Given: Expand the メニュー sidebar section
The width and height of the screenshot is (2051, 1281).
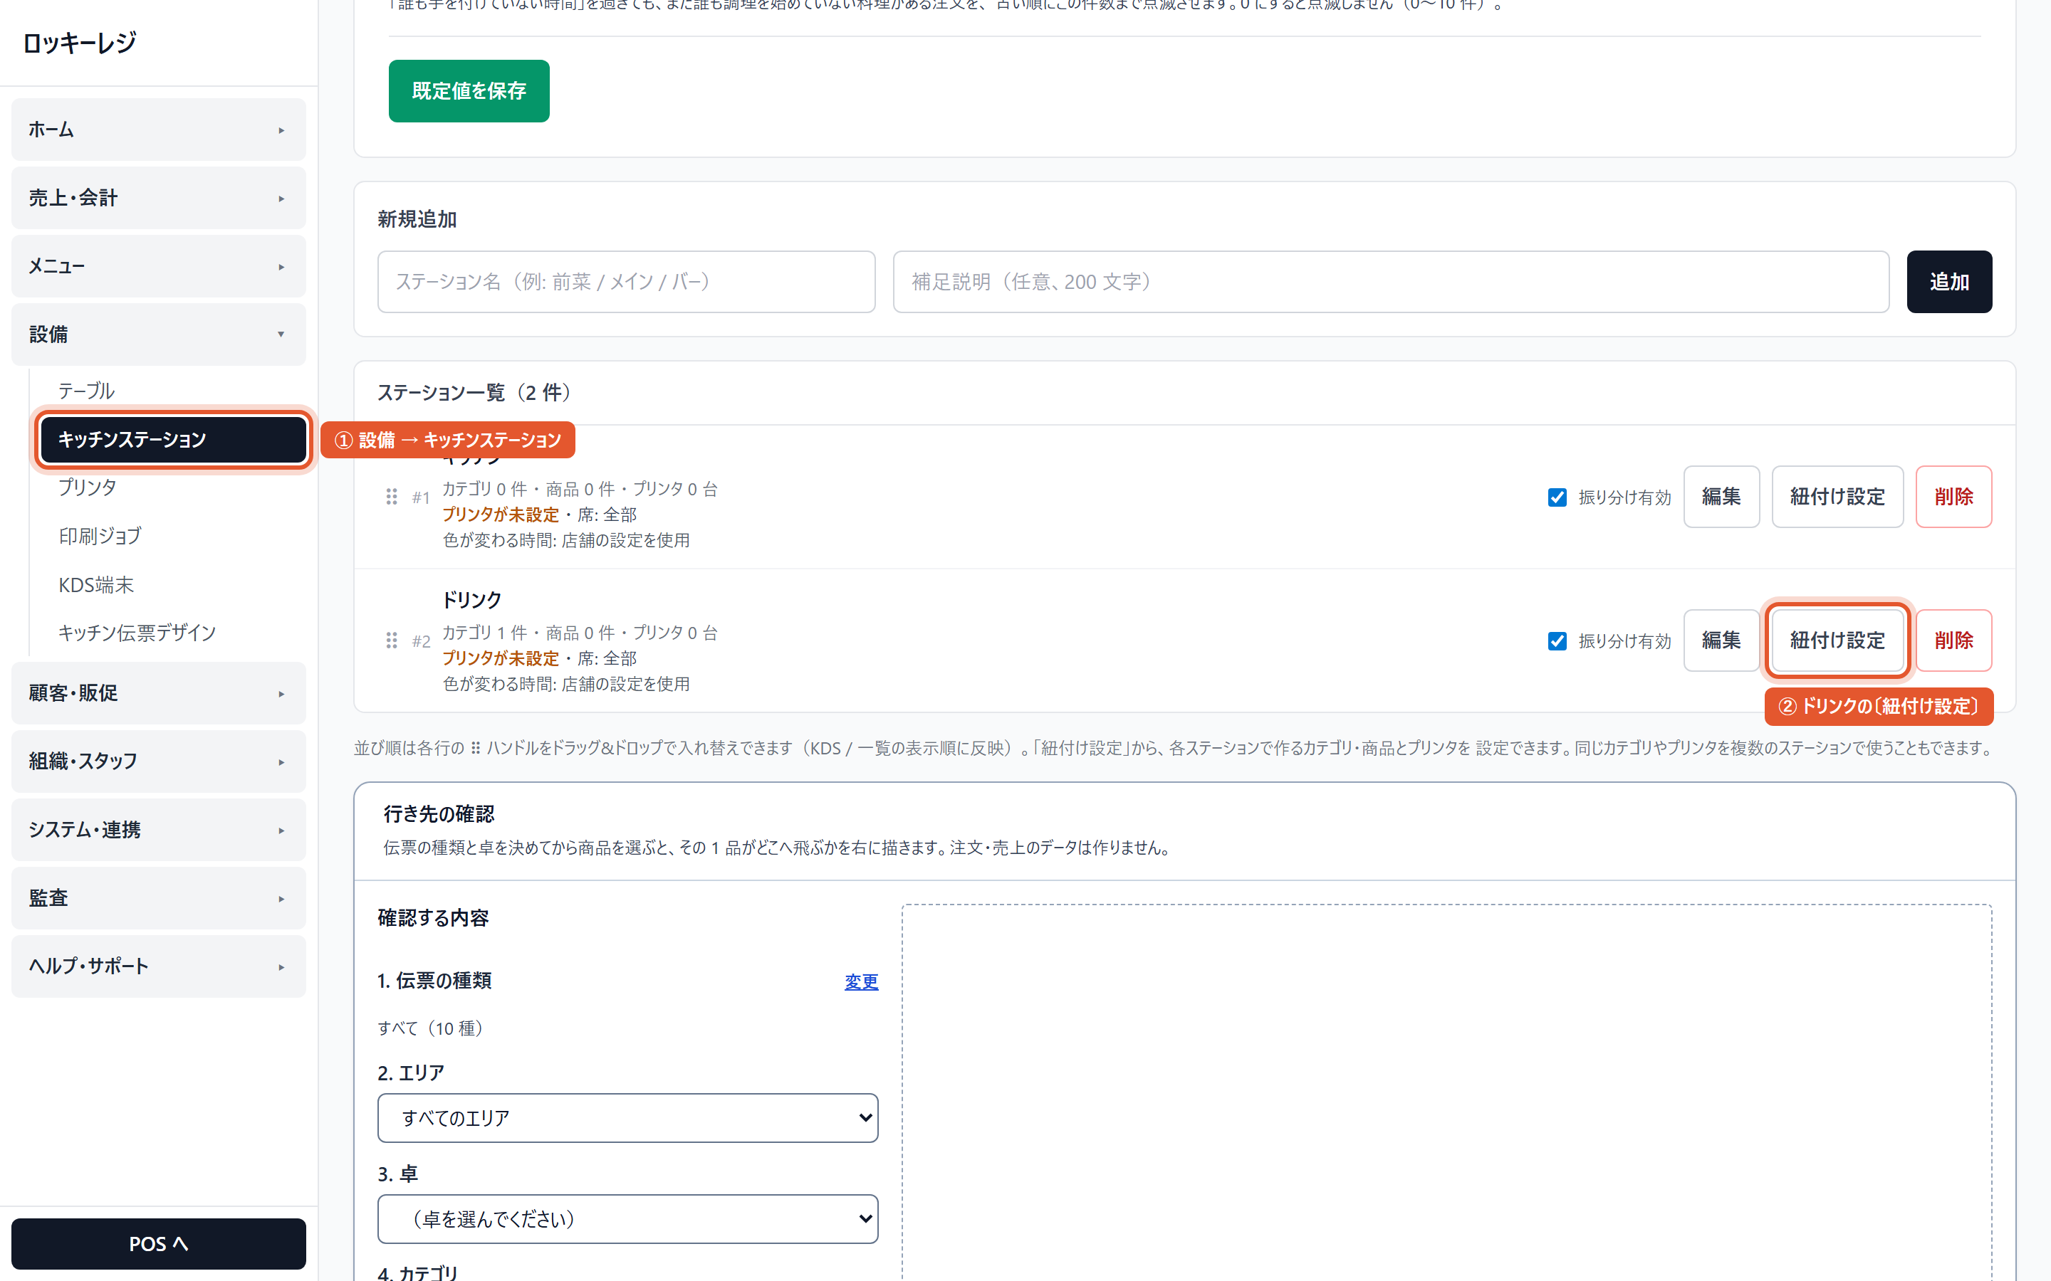Looking at the screenshot, I should pyautogui.click(x=159, y=266).
